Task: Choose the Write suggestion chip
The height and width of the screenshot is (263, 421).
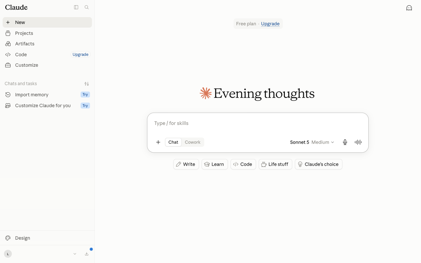Action: 186,164
